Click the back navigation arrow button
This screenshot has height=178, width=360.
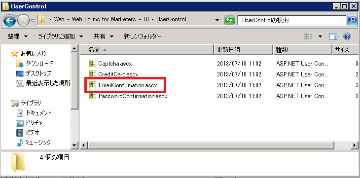pos(9,21)
